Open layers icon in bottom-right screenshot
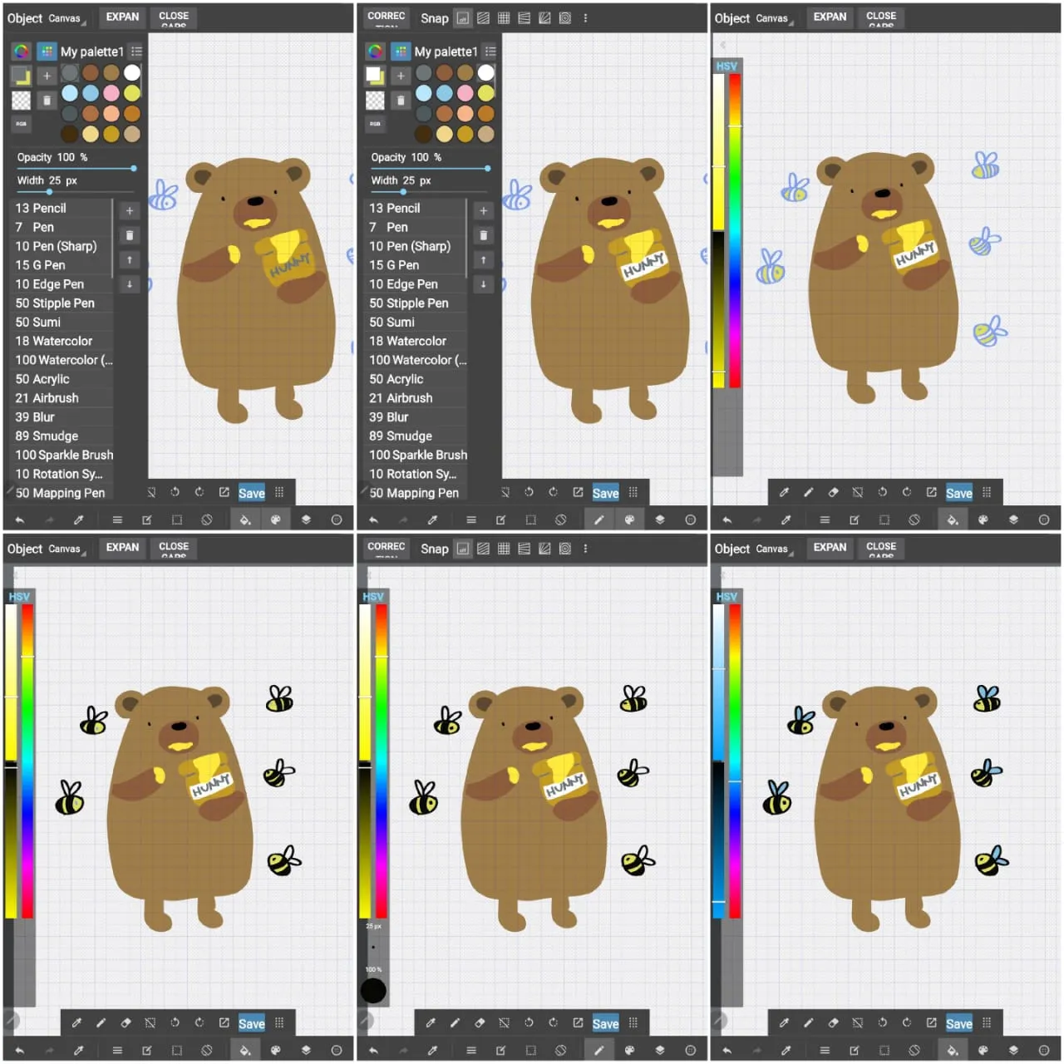 click(1013, 1050)
